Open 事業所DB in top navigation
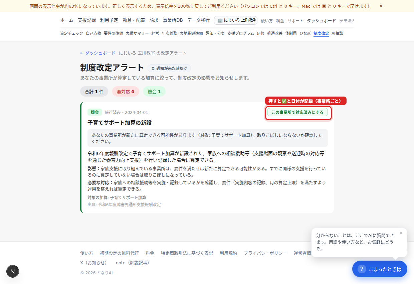Image resolution: width=414 pixels, height=284 pixels. (173, 20)
